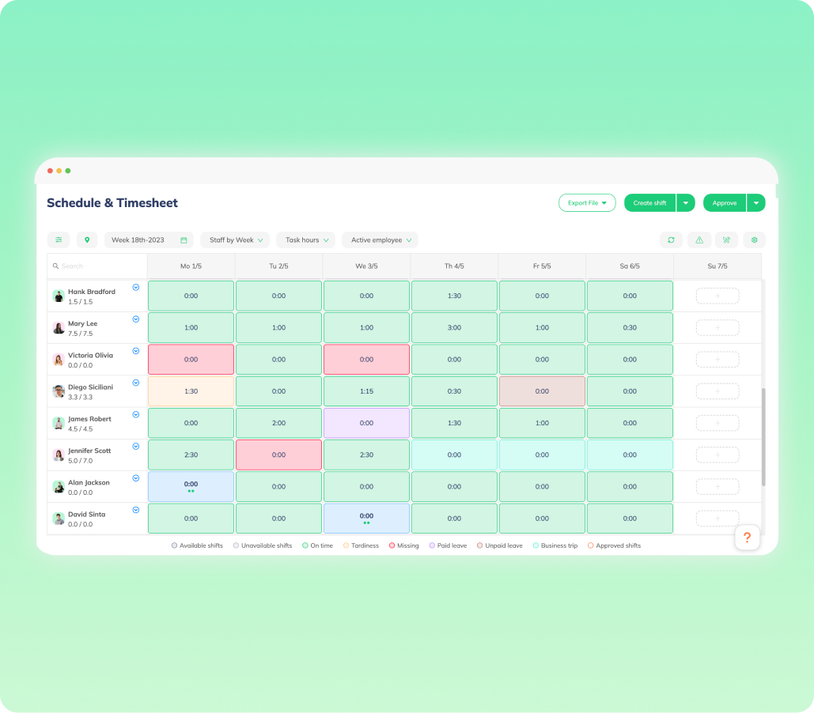Toggle the Missing legend filter
This screenshot has width=814, height=713.
pos(404,545)
